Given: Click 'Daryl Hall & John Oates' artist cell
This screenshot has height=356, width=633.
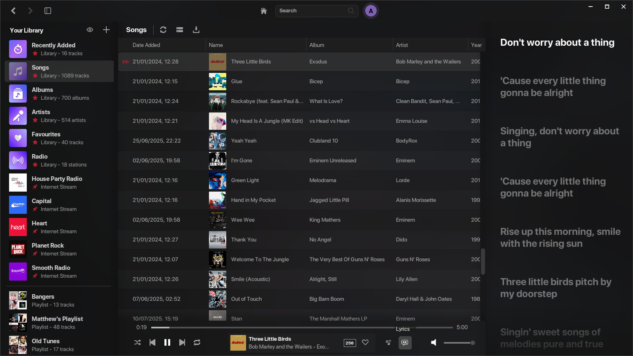Looking at the screenshot, I should point(424,299).
